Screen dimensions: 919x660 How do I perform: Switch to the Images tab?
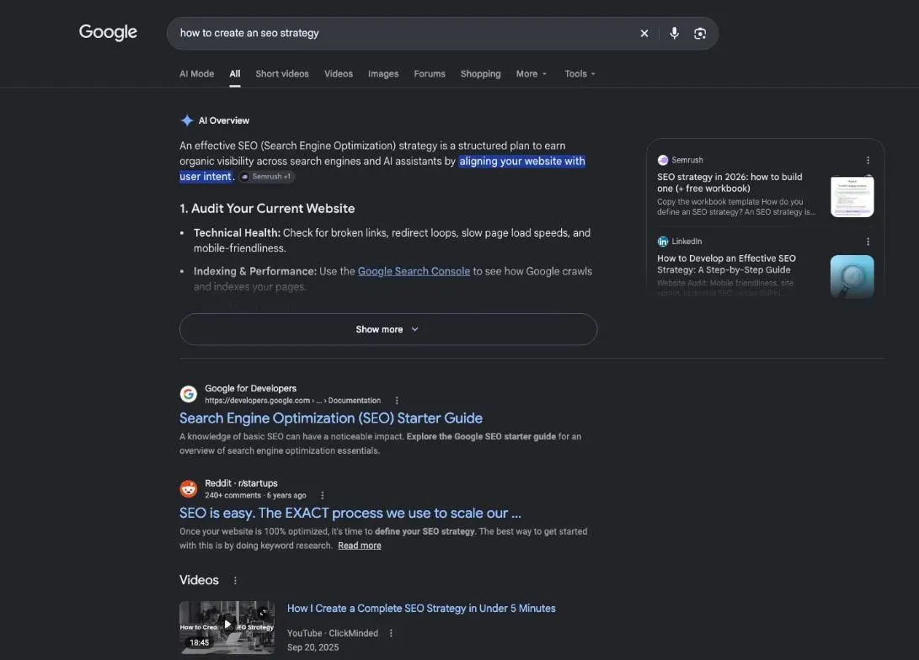pyautogui.click(x=383, y=74)
